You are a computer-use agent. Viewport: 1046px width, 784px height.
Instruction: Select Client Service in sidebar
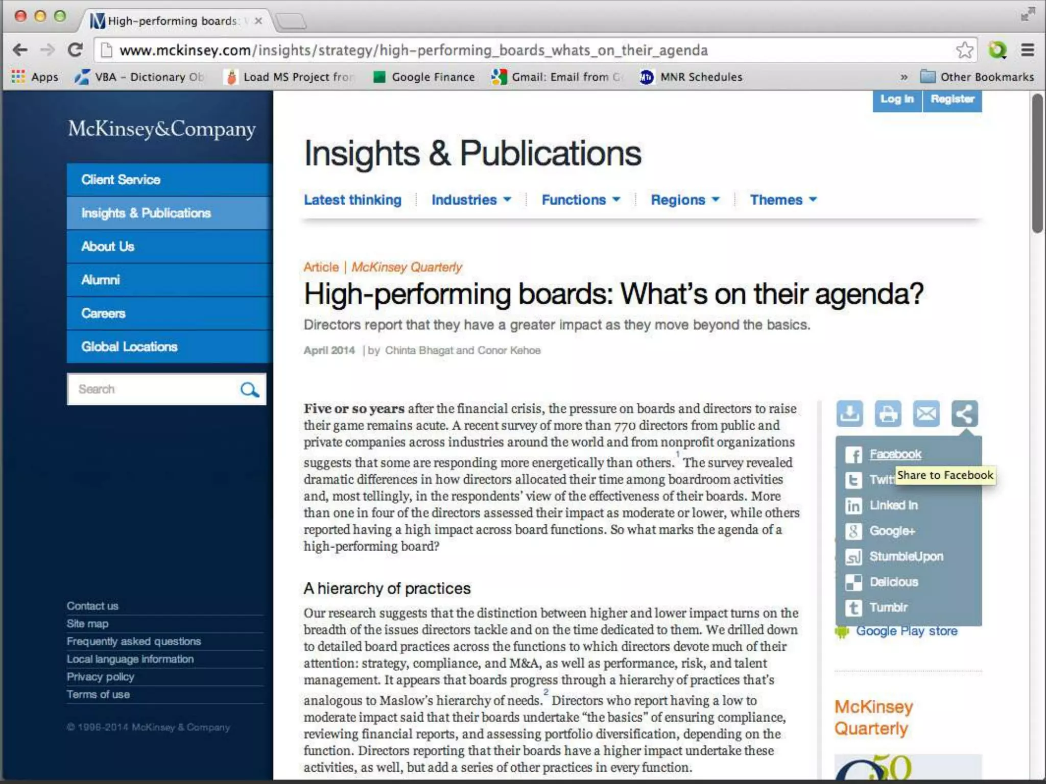pyautogui.click(x=121, y=180)
